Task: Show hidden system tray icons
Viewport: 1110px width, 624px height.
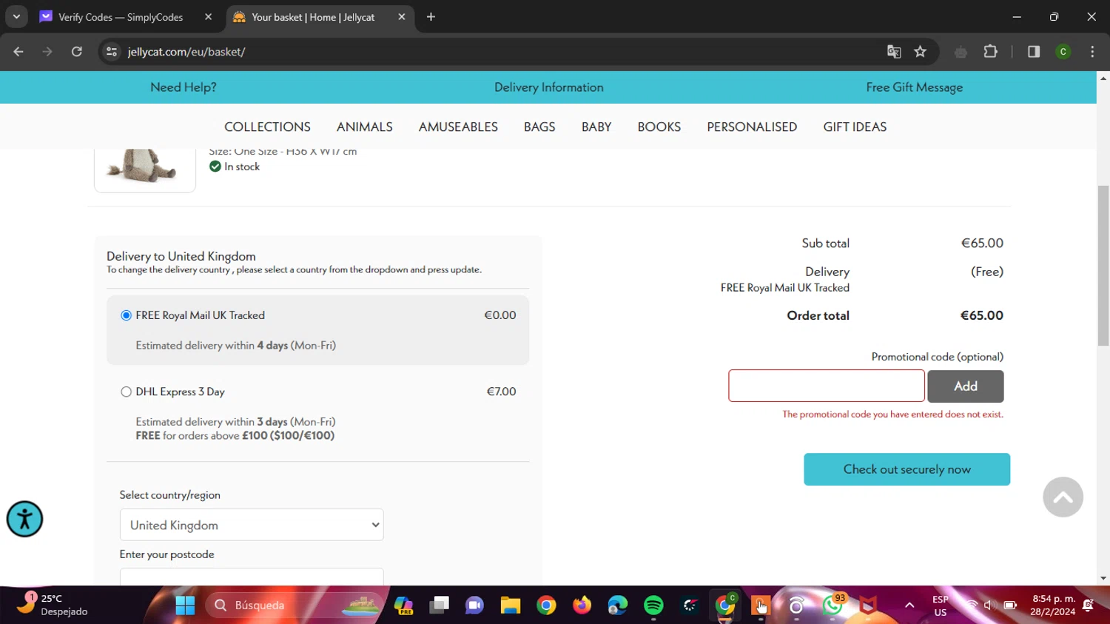Action: [909, 605]
